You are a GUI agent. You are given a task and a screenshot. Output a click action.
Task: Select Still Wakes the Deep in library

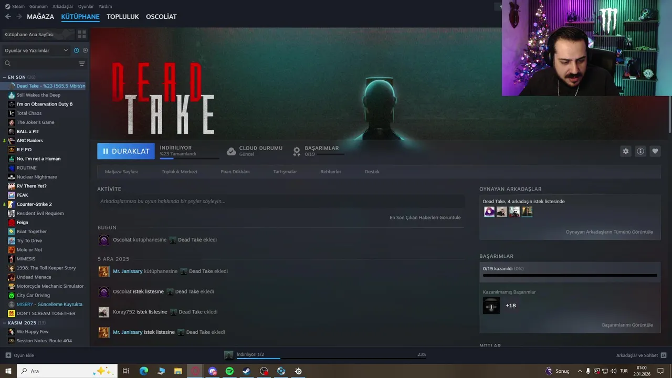38,95
